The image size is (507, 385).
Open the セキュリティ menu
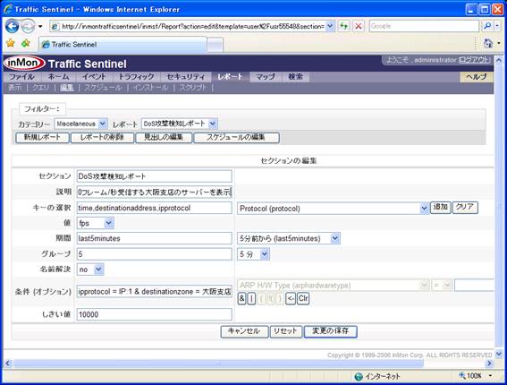(186, 77)
